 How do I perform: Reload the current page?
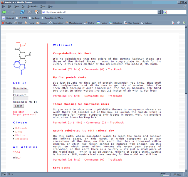click(x=22, y=12)
